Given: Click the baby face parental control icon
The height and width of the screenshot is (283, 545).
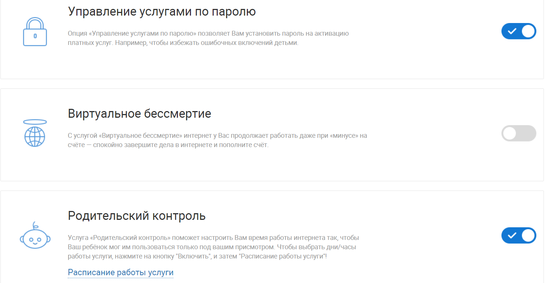Looking at the screenshot, I should click(35, 235).
